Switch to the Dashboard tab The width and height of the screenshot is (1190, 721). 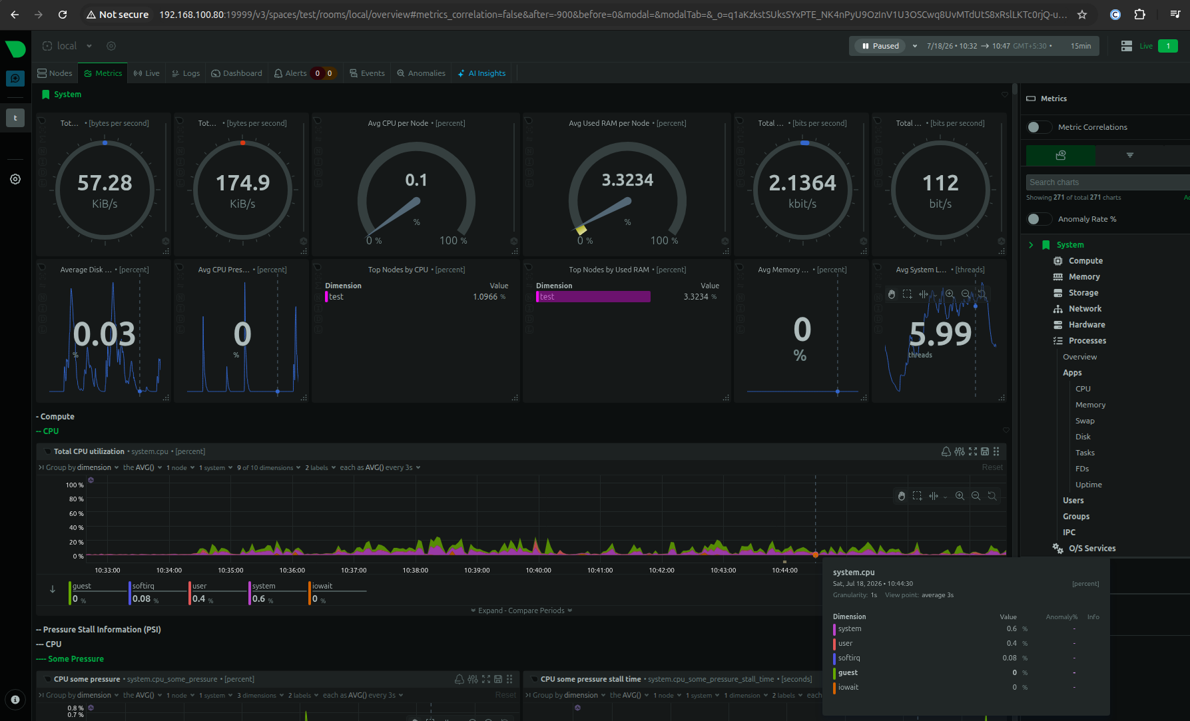[236, 73]
